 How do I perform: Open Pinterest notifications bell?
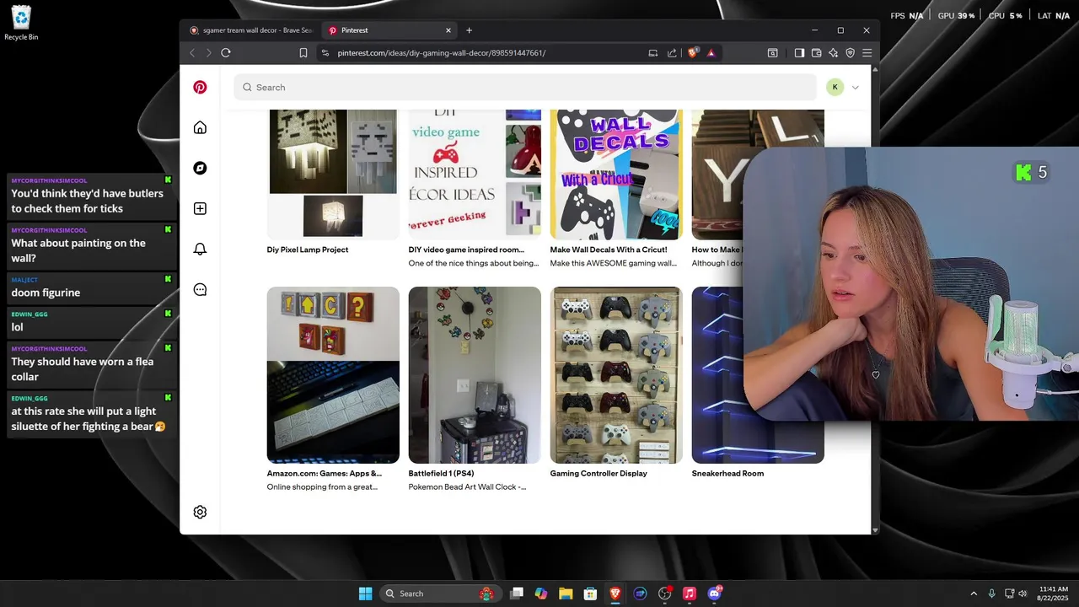[200, 249]
